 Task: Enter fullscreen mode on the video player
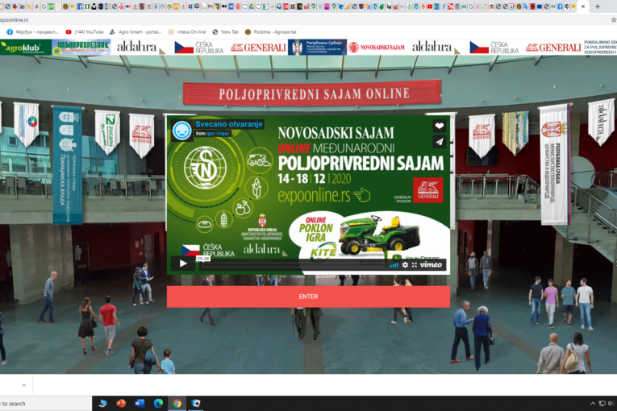[415, 265]
